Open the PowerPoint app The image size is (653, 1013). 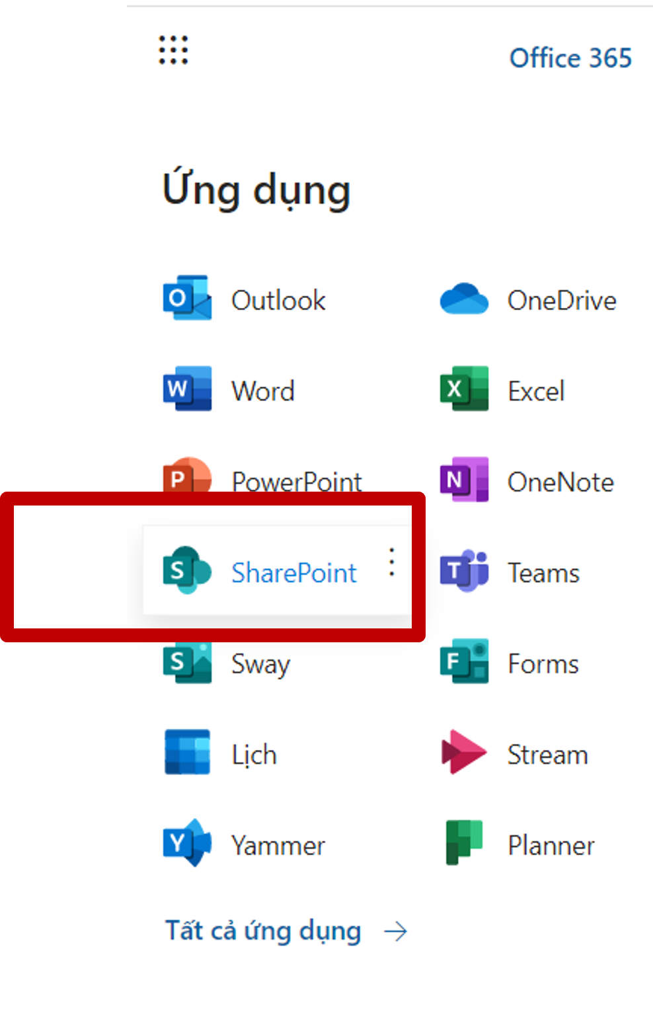point(296,481)
